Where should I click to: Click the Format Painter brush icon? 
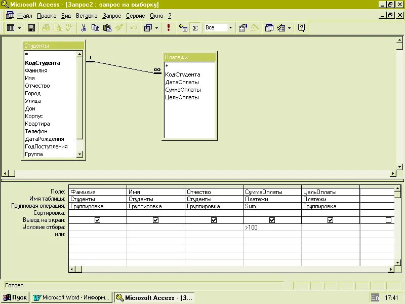[119, 28]
